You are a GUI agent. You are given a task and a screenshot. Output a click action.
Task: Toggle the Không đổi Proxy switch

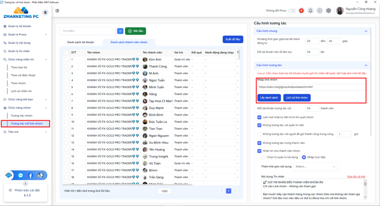click(x=292, y=11)
